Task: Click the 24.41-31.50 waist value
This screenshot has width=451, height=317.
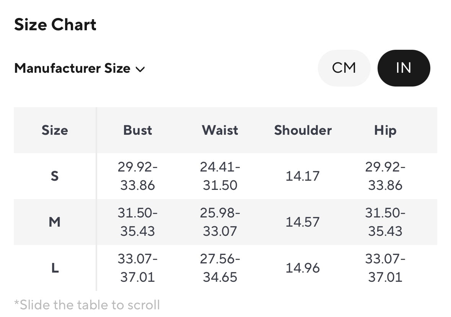Action: pos(220,176)
